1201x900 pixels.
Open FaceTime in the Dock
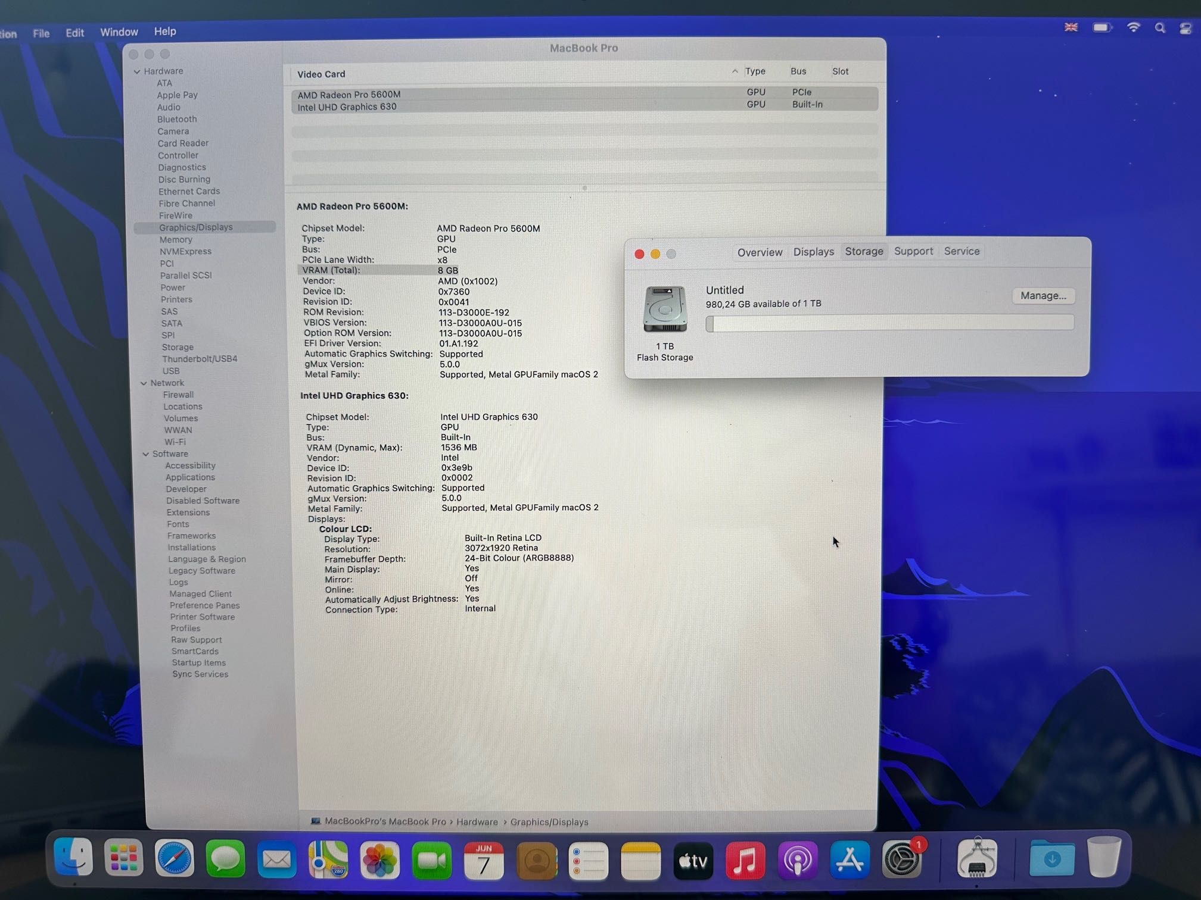(x=432, y=860)
